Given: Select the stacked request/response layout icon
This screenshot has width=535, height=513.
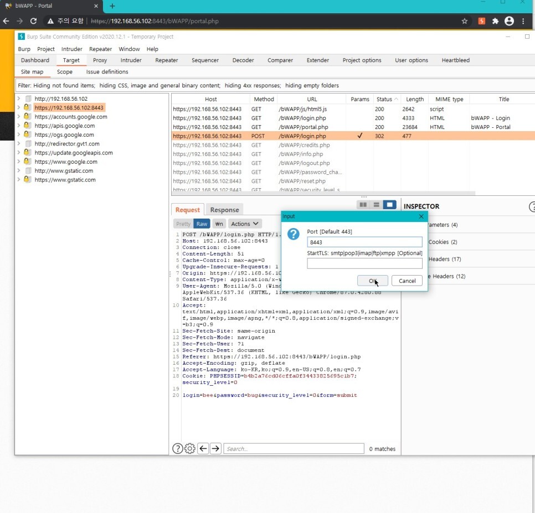Looking at the screenshot, I should (x=377, y=205).
